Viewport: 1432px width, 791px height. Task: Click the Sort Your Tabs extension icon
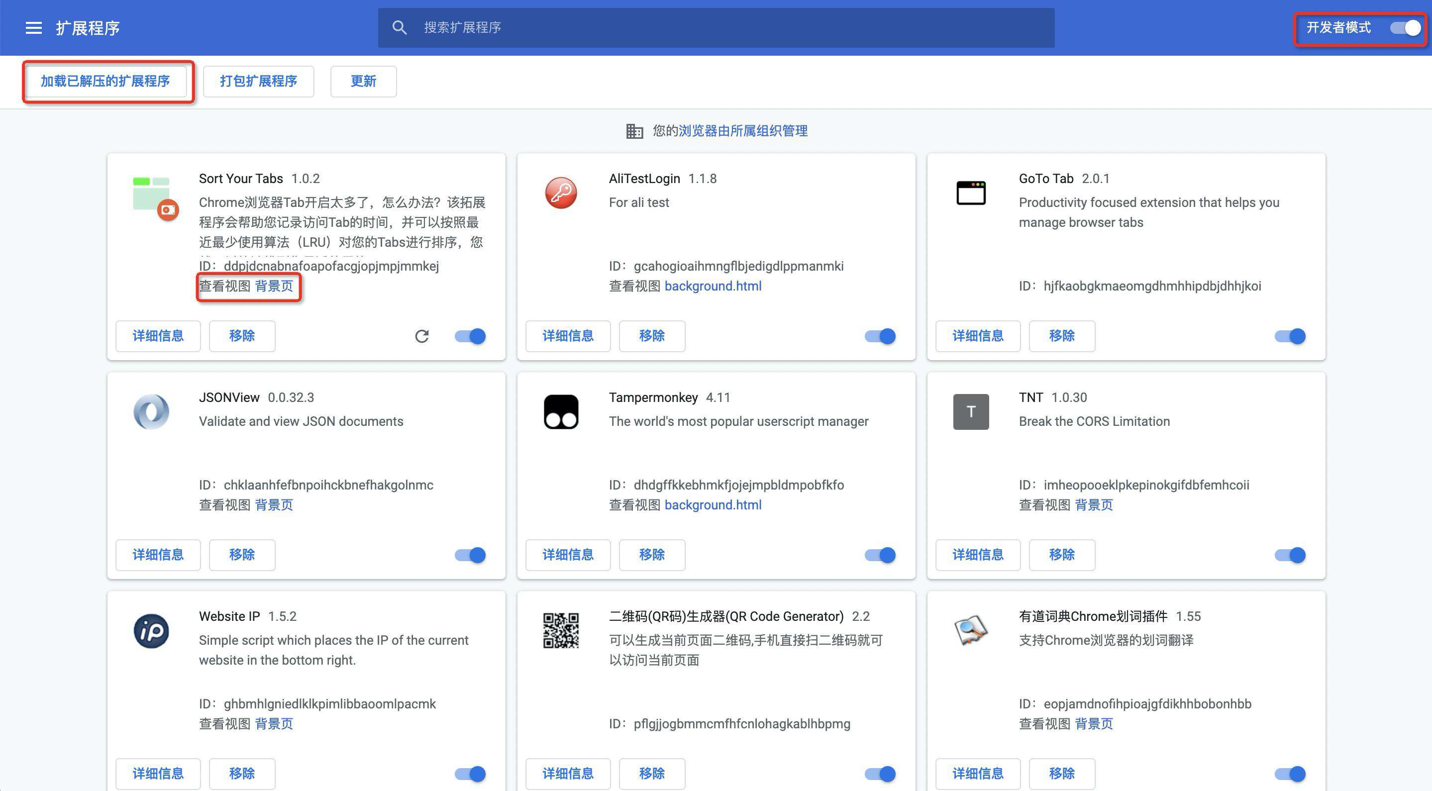(x=155, y=198)
